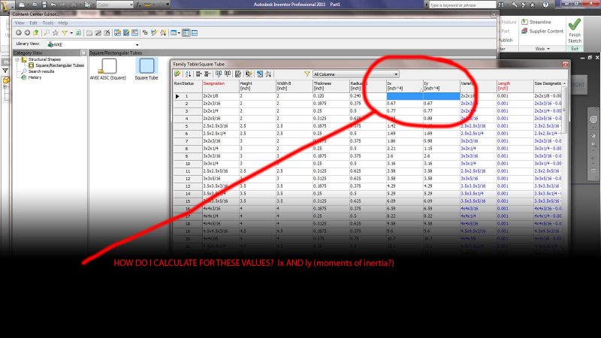Viewport: 601px width, 338px height.
Task: Toggle the split table layout icon
Action: 195,33
